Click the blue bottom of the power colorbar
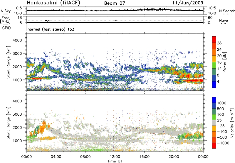This screenshot has height=163, width=235. coord(214,85)
